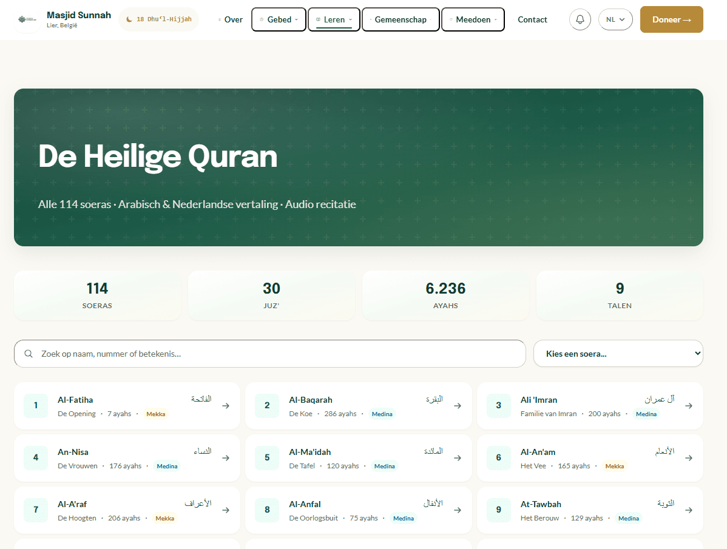The image size is (727, 549).
Task: Click the 6.236 Ayahs stat card
Action: (445, 295)
